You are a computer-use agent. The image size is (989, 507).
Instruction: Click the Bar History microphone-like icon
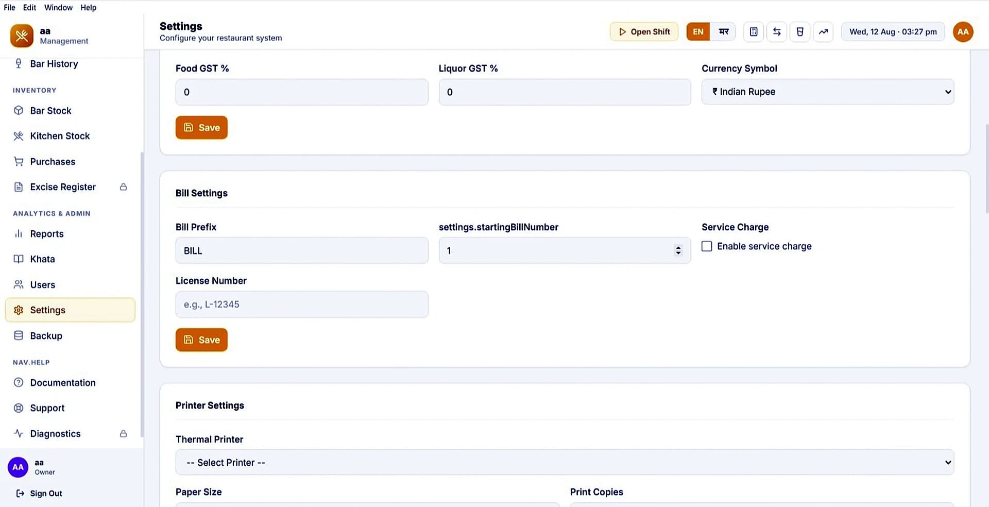(x=19, y=63)
